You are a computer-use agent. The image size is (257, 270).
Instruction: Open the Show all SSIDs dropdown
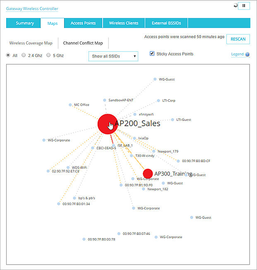click(x=113, y=56)
